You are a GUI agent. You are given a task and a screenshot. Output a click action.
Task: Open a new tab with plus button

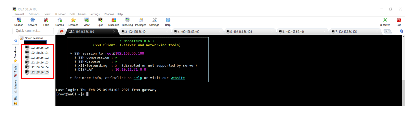tap(387, 32)
